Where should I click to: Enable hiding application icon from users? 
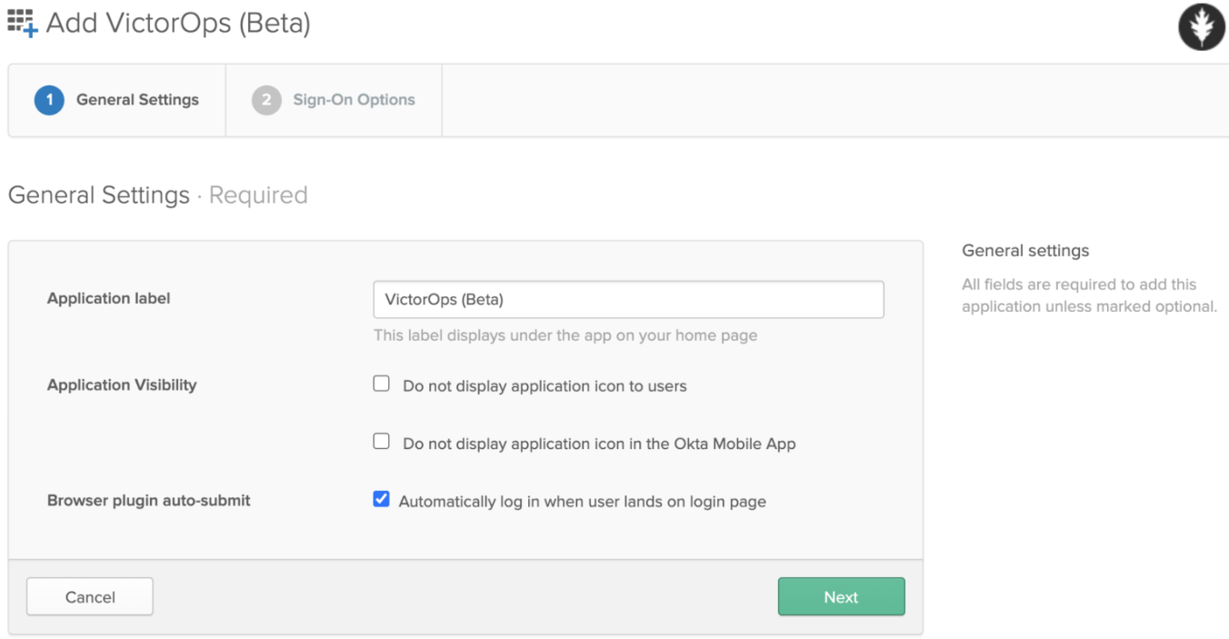381,384
